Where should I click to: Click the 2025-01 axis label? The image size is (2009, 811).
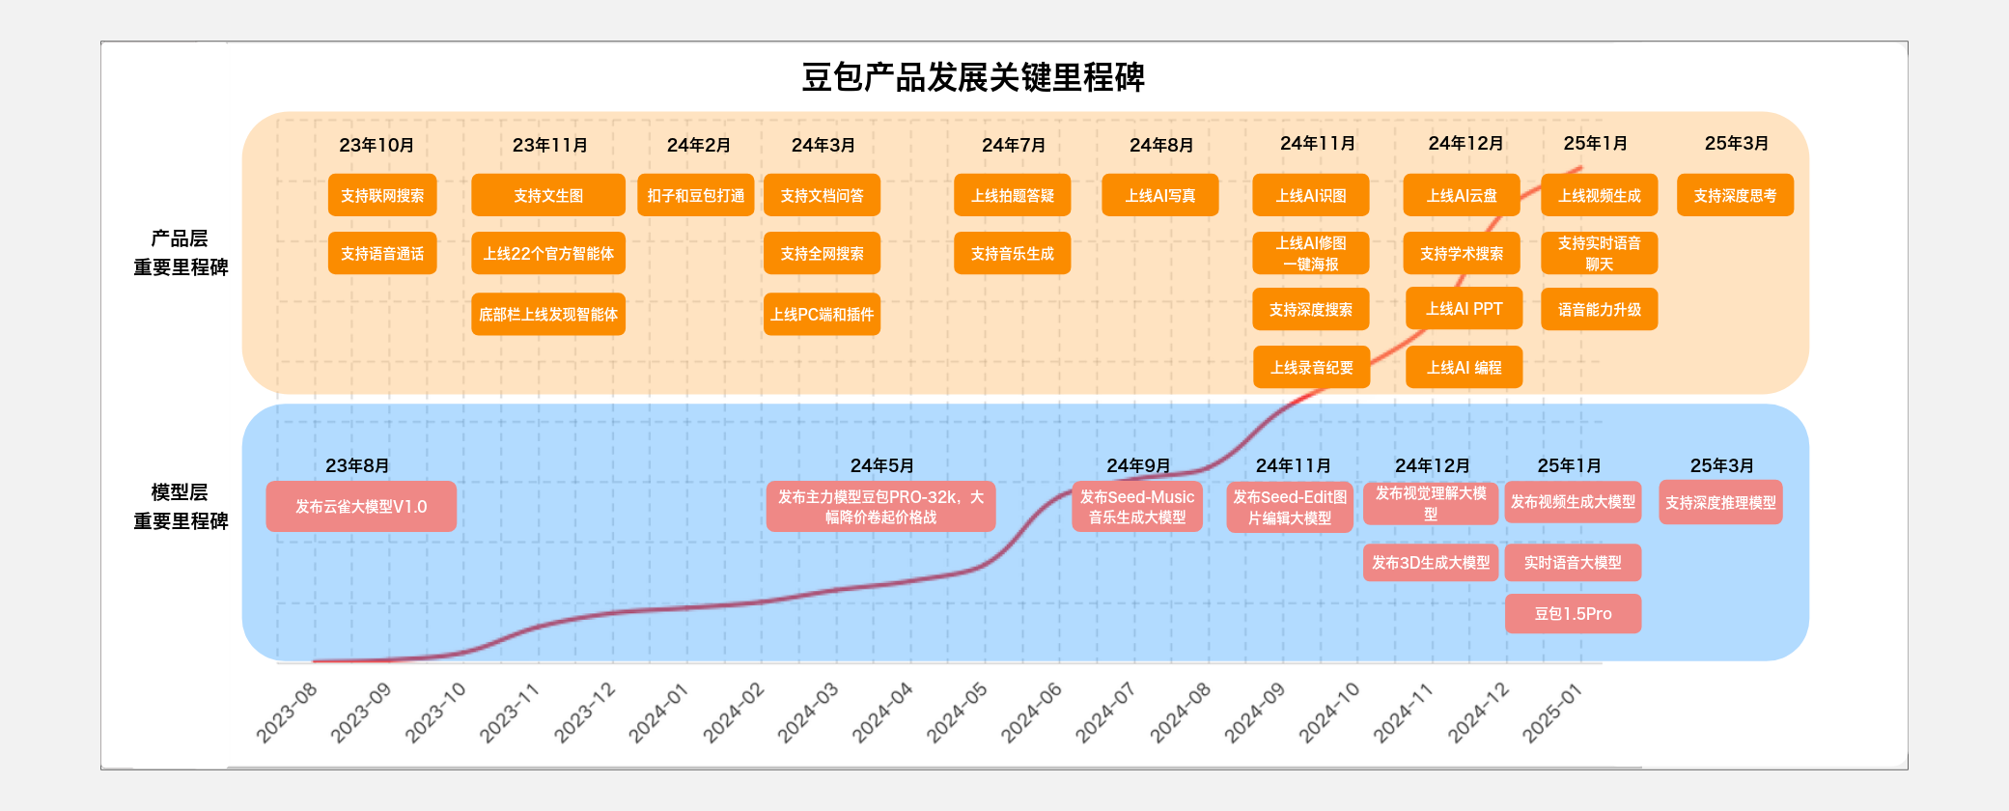pyautogui.click(x=1552, y=713)
